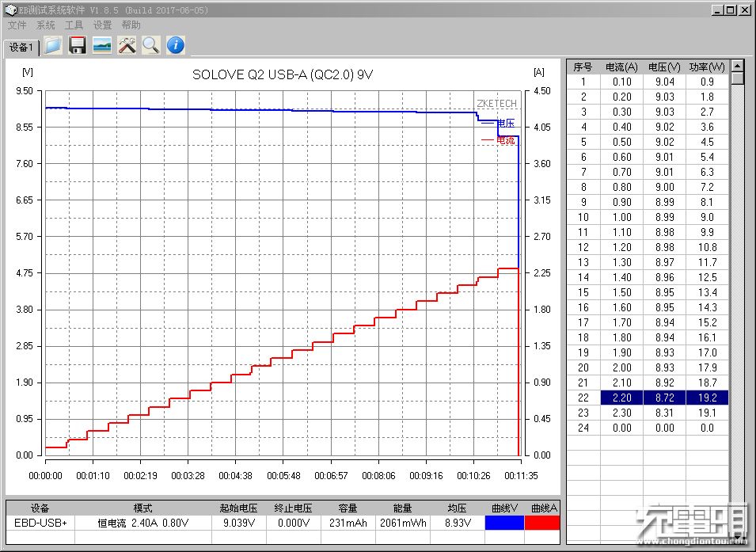Maximize the EB测试系统软件 window
Image resolution: width=756 pixels, height=552 pixels.
731,10
